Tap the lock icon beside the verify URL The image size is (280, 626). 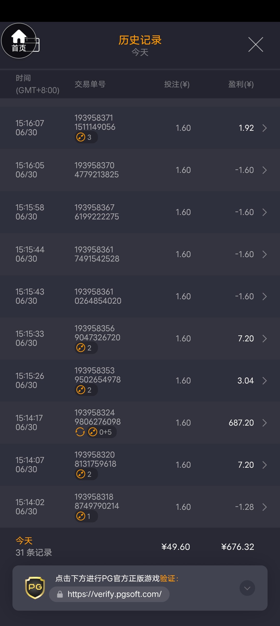[60, 594]
